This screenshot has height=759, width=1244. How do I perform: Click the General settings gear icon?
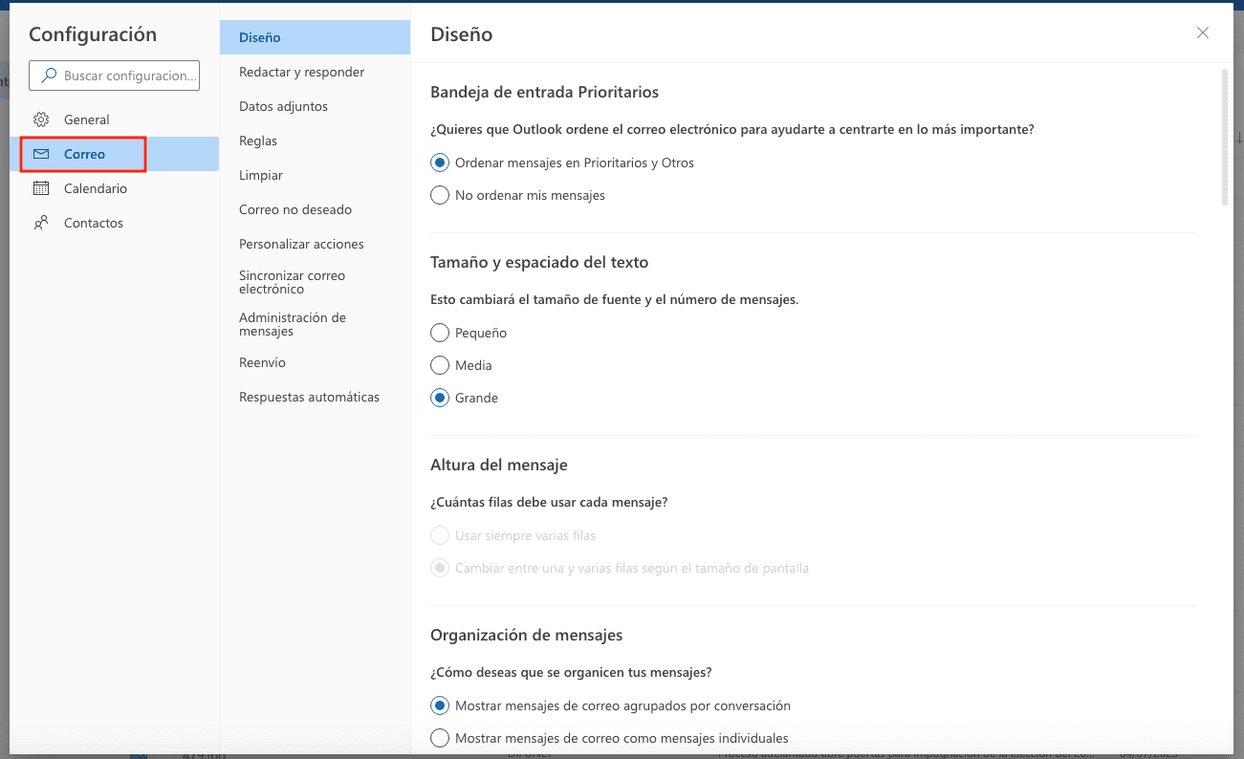tap(40, 119)
